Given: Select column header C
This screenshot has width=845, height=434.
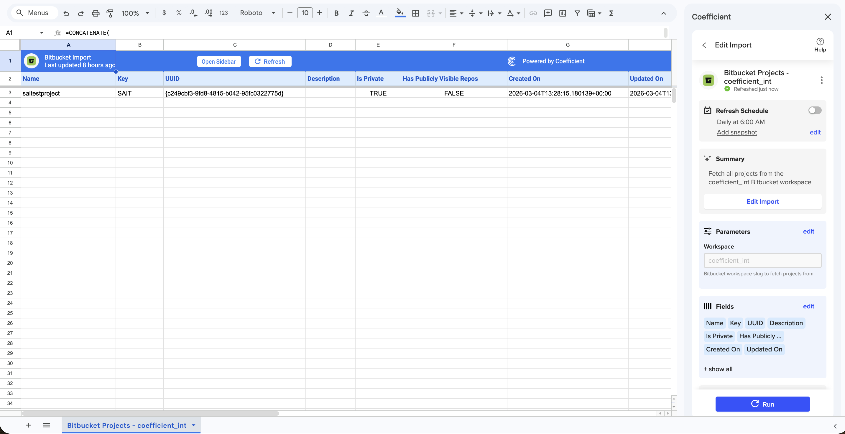Looking at the screenshot, I should coord(234,45).
